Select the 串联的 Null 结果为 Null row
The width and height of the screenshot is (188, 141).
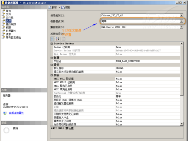click(117, 100)
